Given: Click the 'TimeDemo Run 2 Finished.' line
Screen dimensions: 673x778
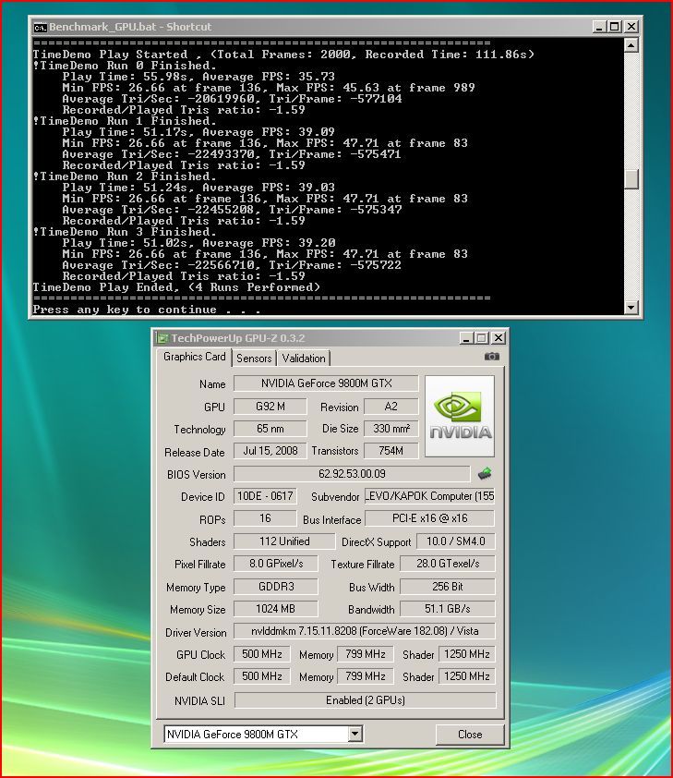Looking at the screenshot, I should tap(125, 176).
